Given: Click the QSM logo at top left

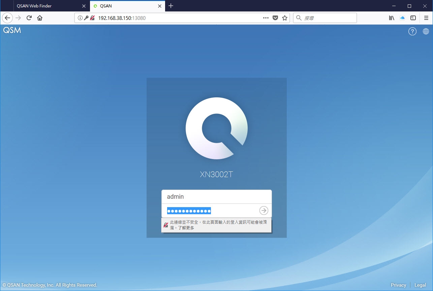Looking at the screenshot, I should point(12,30).
